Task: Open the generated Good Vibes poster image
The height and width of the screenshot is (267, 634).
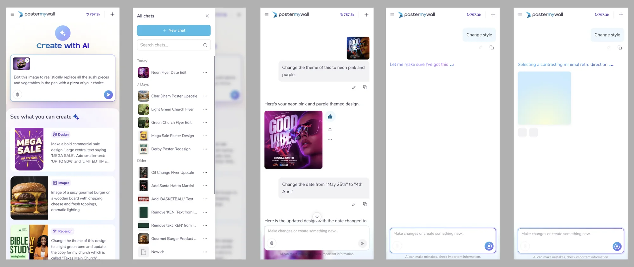Action: point(293,140)
